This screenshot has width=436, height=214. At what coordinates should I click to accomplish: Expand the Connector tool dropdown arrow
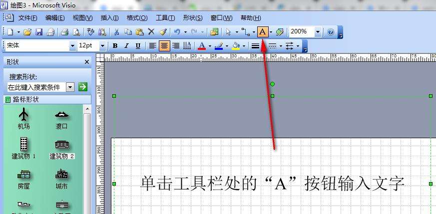pos(254,32)
